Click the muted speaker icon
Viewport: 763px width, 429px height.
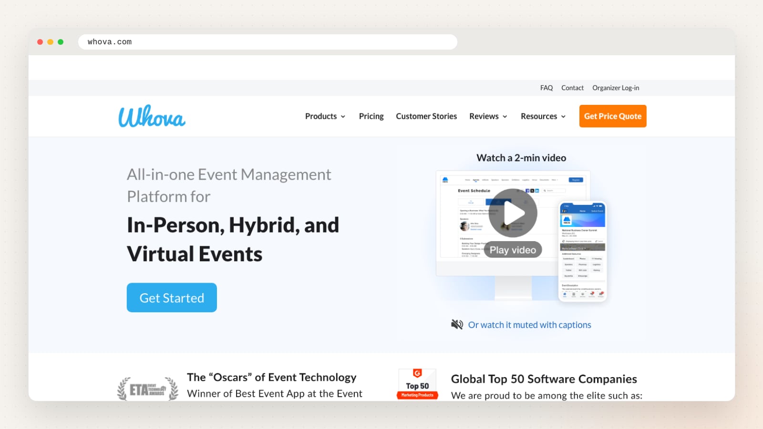click(457, 325)
